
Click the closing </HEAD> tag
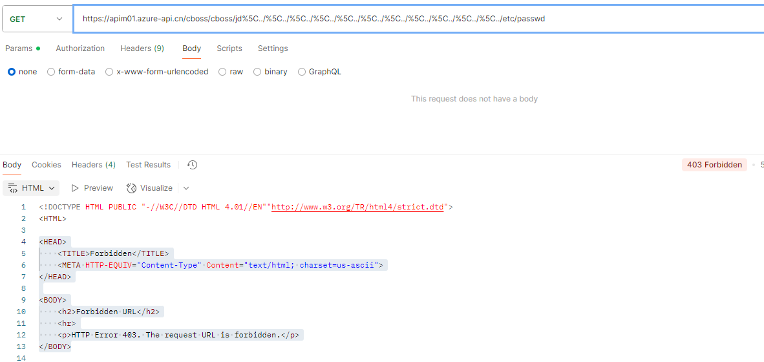[x=54, y=277]
